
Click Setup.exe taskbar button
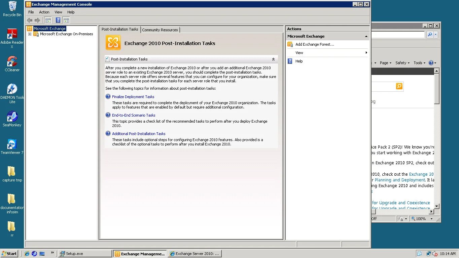point(85,254)
